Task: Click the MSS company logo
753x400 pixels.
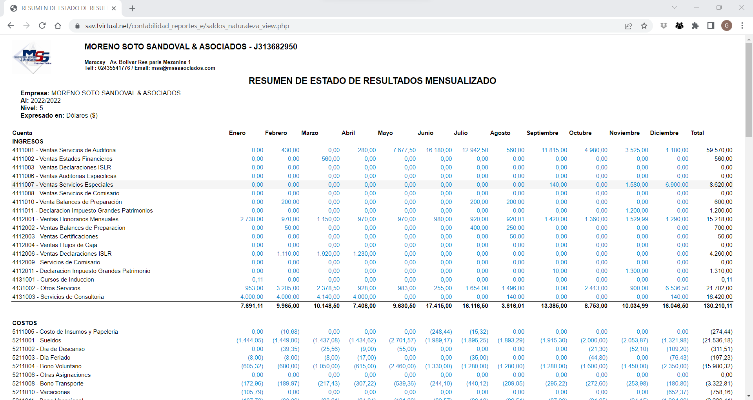Action: 33,58
